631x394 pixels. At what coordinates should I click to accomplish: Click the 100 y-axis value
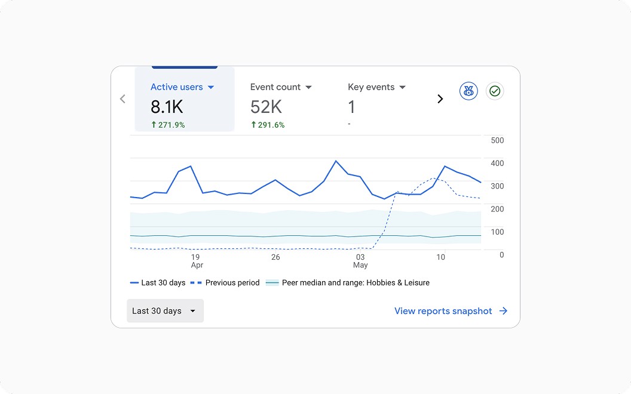497,232
